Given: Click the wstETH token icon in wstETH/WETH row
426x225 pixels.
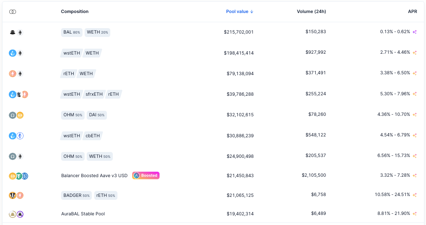Looking at the screenshot, I should (13, 53).
